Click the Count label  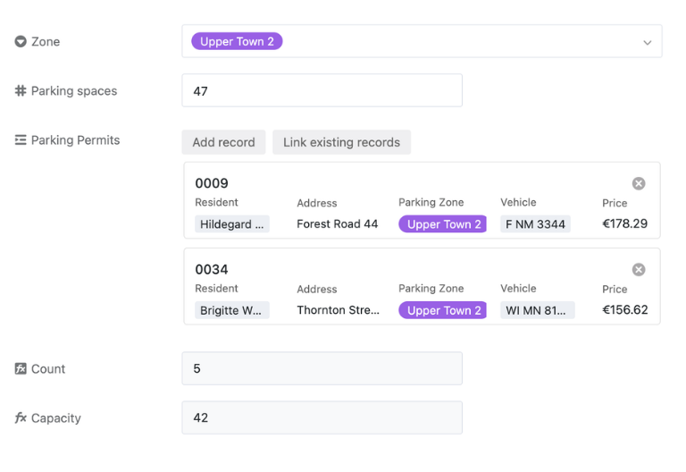coord(48,368)
